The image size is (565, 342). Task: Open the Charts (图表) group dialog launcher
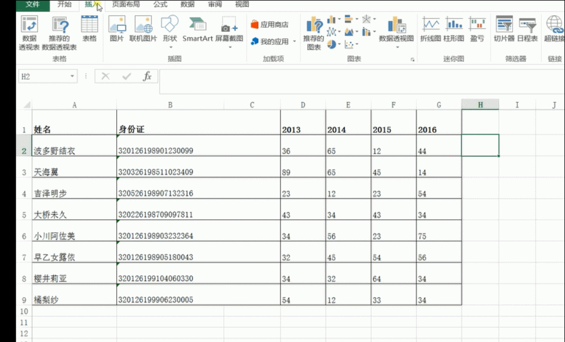coord(412,60)
